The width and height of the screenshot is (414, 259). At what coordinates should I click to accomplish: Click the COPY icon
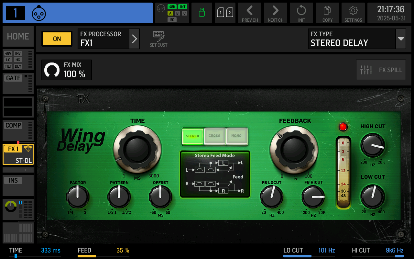pyautogui.click(x=327, y=13)
